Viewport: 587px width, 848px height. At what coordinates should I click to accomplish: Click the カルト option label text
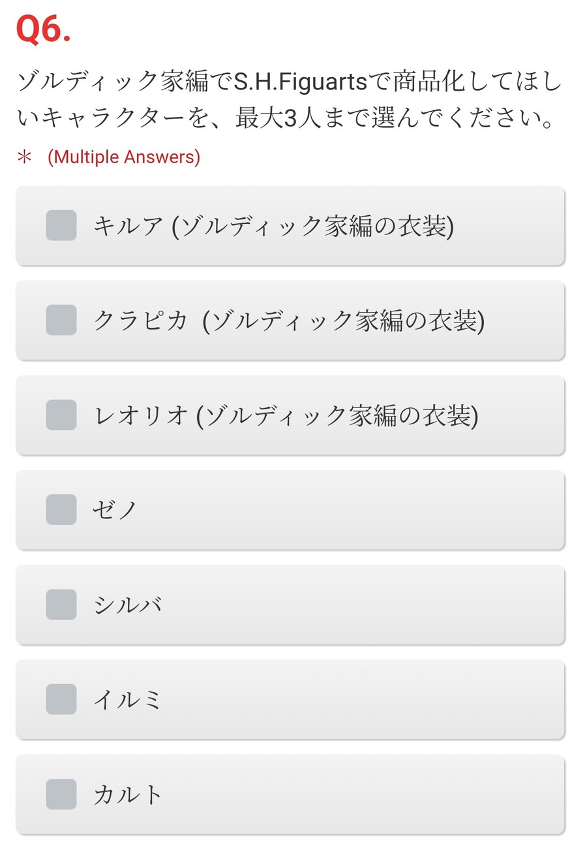(128, 794)
